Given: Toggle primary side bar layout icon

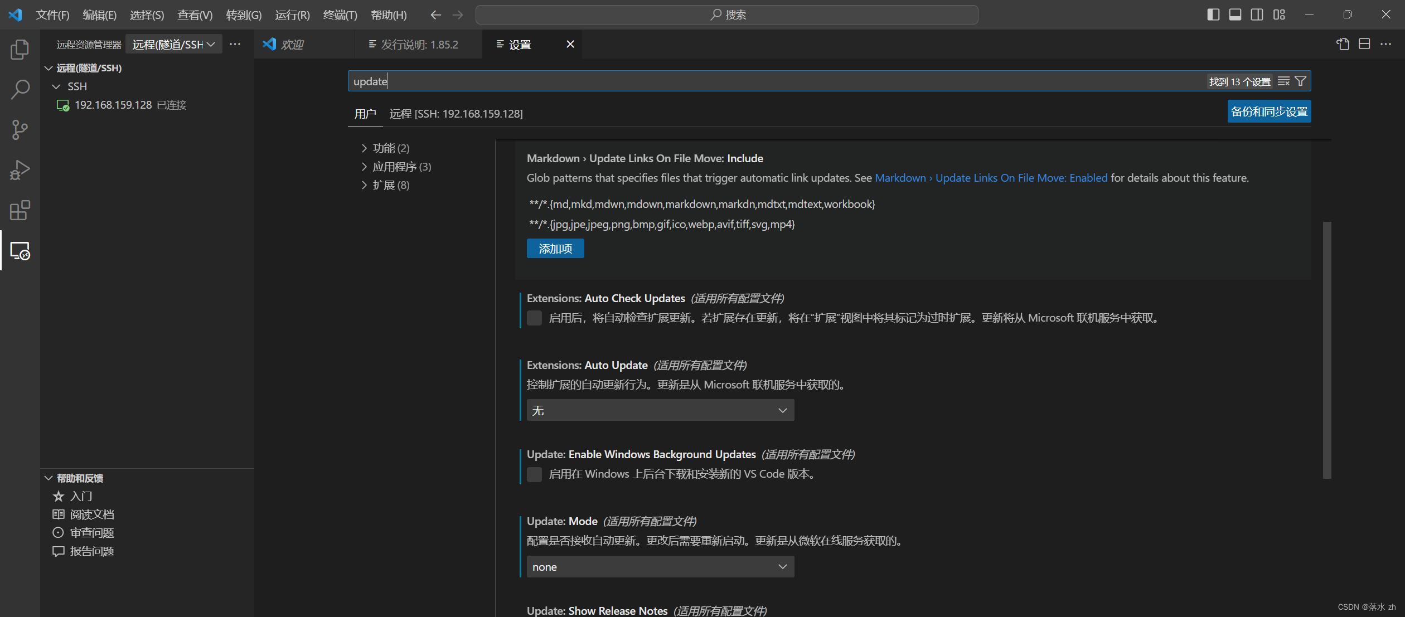Looking at the screenshot, I should tap(1213, 14).
